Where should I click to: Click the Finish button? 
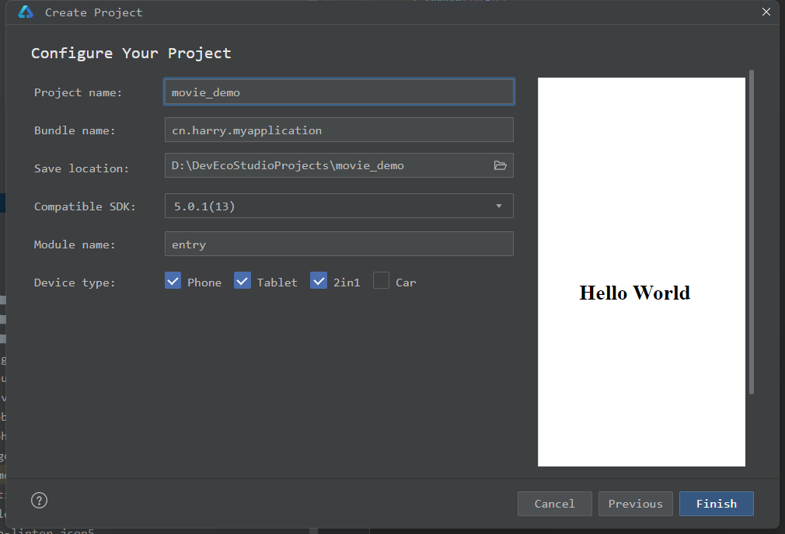(x=717, y=504)
